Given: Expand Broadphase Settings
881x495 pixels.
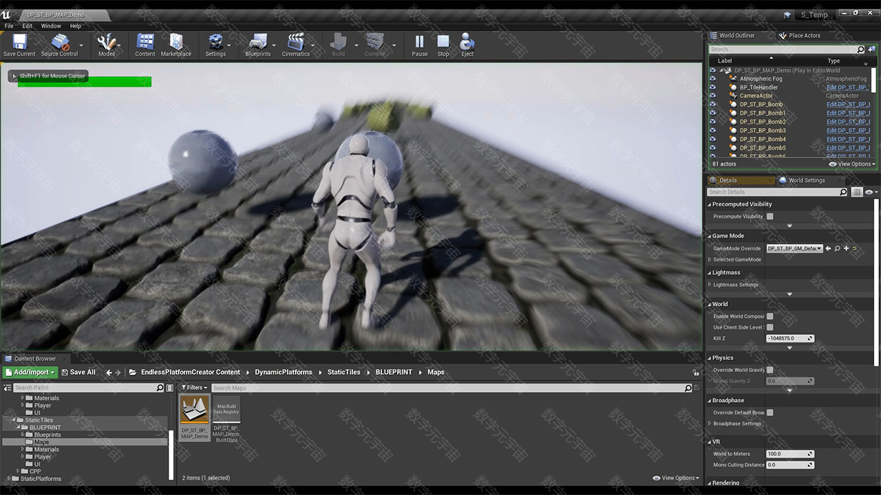Looking at the screenshot, I should point(710,423).
